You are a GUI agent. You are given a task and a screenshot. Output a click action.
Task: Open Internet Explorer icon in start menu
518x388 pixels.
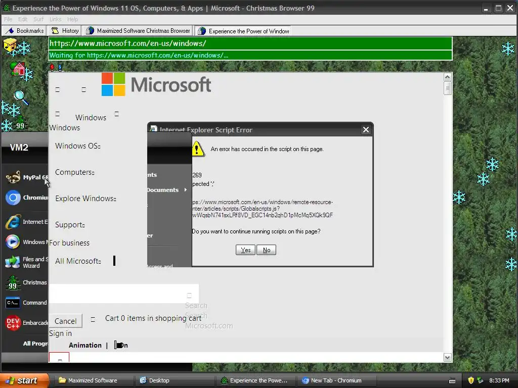(x=13, y=222)
